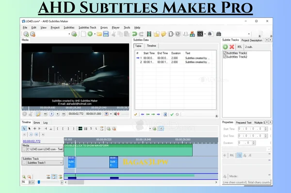Image resolution: width=291 pixels, height=193 pixels.
Task: Click the Duration stepper in Properties
Action: tap(254, 143)
